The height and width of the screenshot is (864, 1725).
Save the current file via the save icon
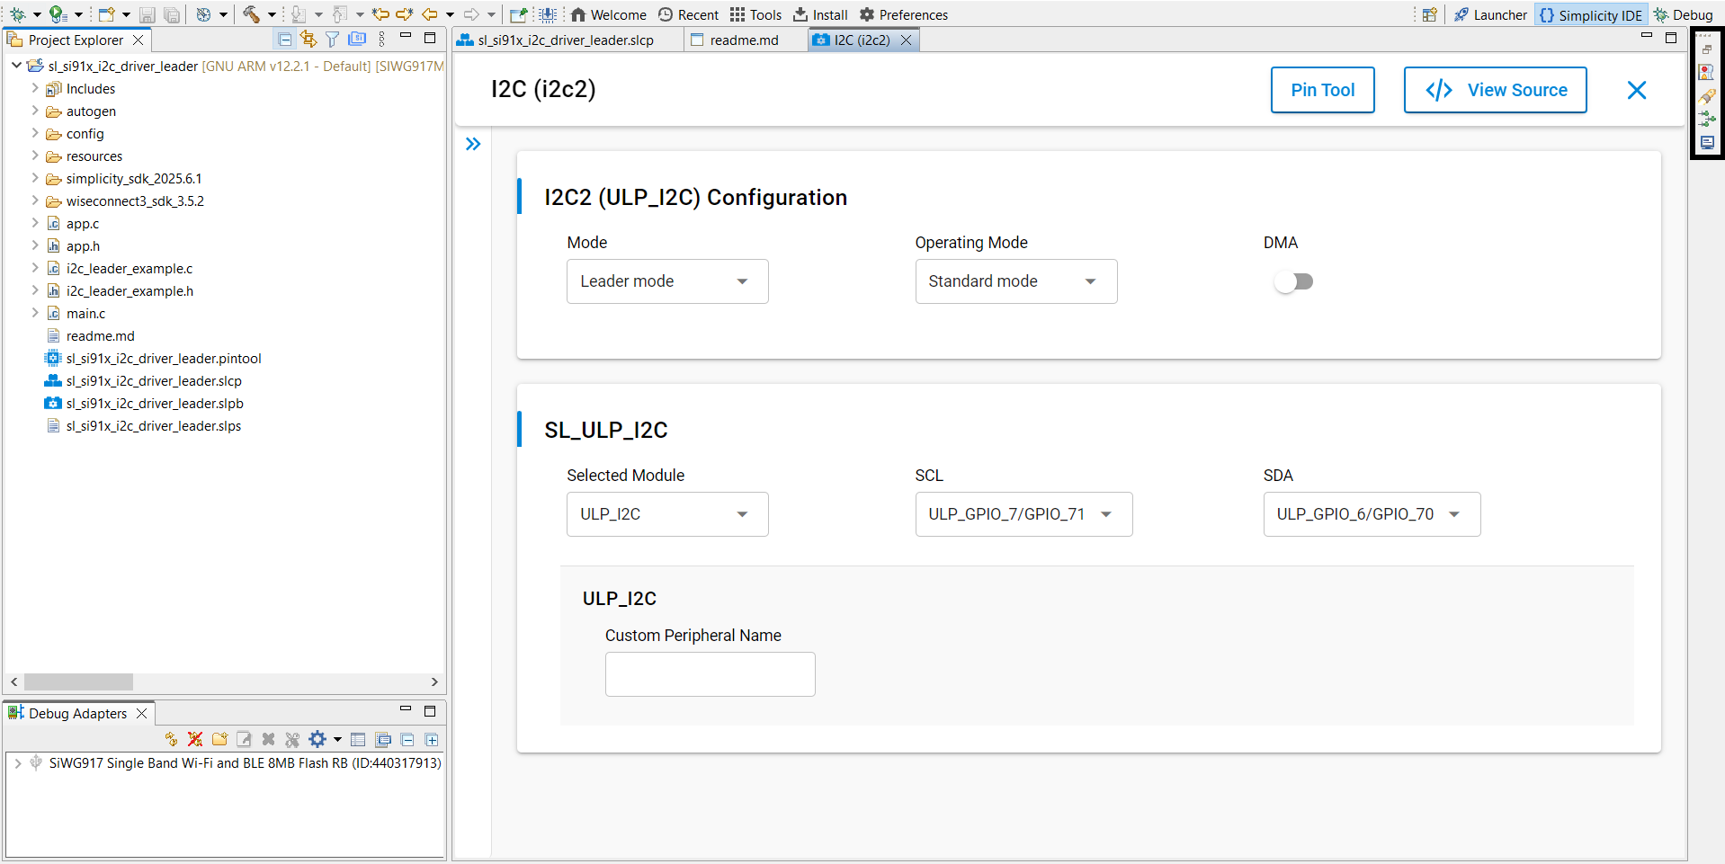(147, 14)
